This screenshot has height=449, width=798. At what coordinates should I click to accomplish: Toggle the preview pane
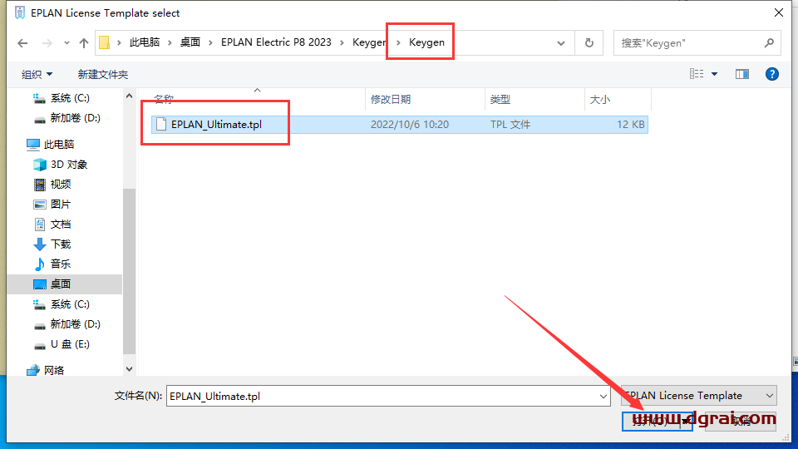click(742, 74)
